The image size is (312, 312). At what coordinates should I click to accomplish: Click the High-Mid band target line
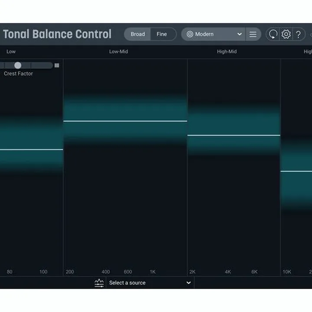pos(234,135)
